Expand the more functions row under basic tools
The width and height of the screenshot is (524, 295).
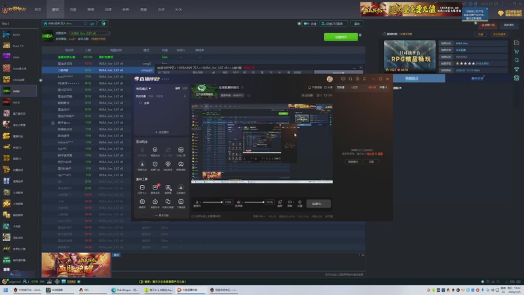coord(162,216)
